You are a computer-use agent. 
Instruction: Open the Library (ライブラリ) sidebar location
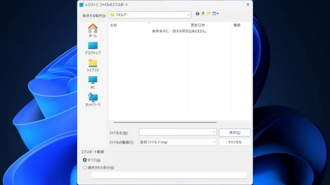pos(93,66)
